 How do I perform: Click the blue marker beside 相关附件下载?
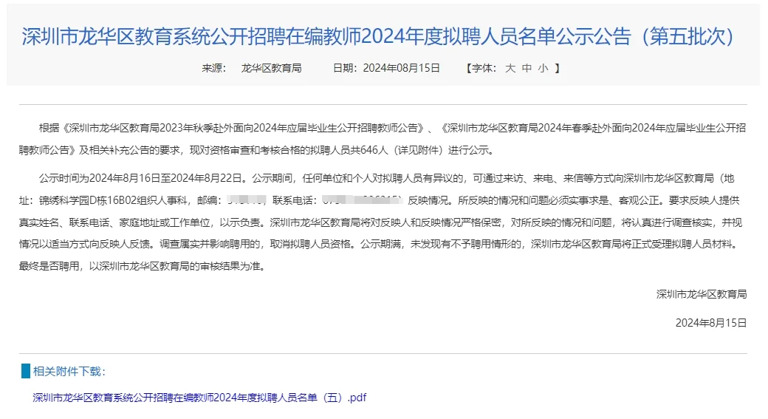[26, 371]
